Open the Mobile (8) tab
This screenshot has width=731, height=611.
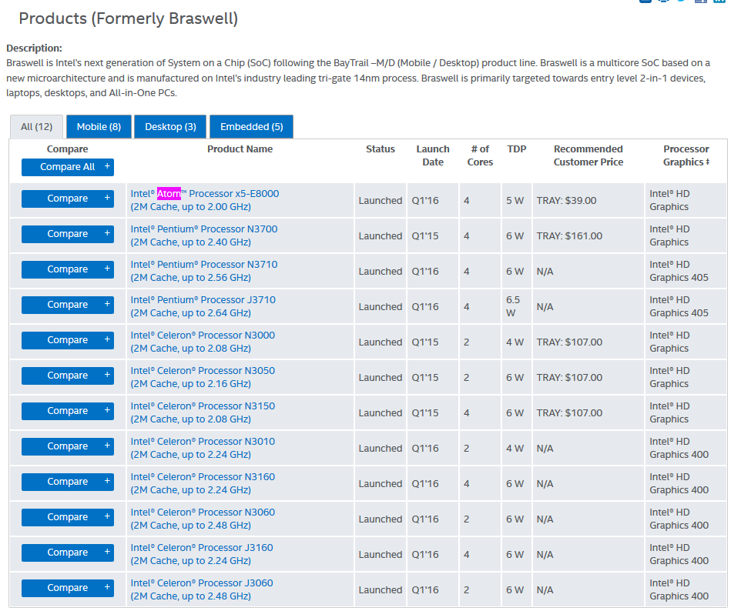tap(99, 127)
